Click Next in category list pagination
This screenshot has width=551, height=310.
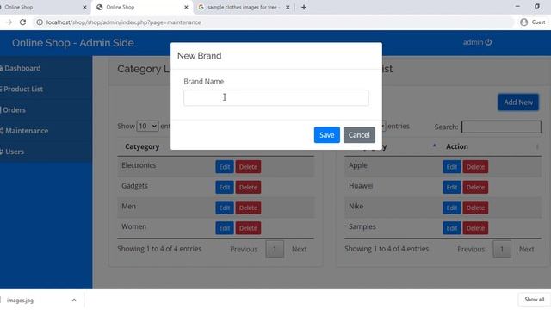299,249
